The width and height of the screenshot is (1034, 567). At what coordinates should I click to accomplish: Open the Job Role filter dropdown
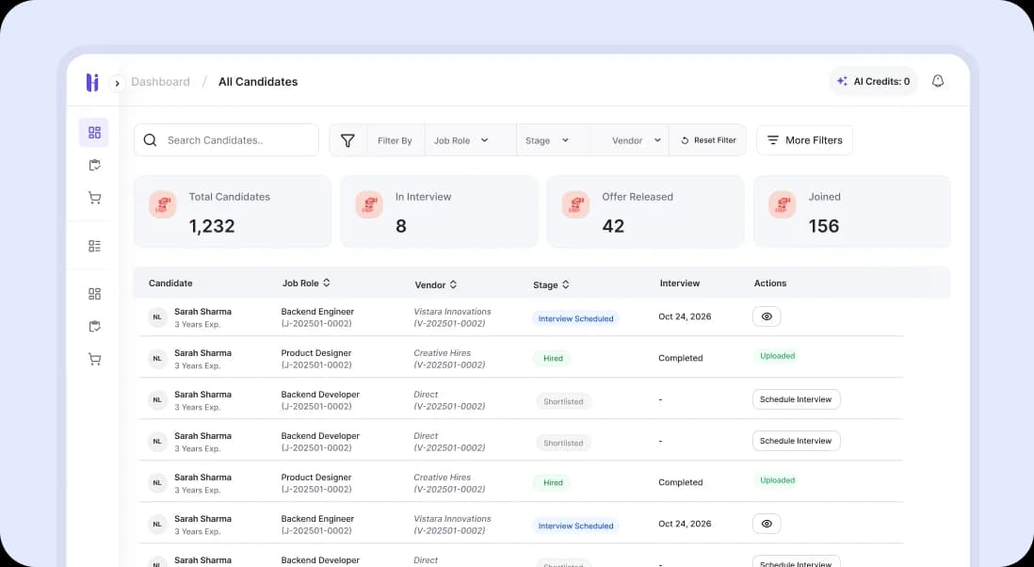click(461, 139)
